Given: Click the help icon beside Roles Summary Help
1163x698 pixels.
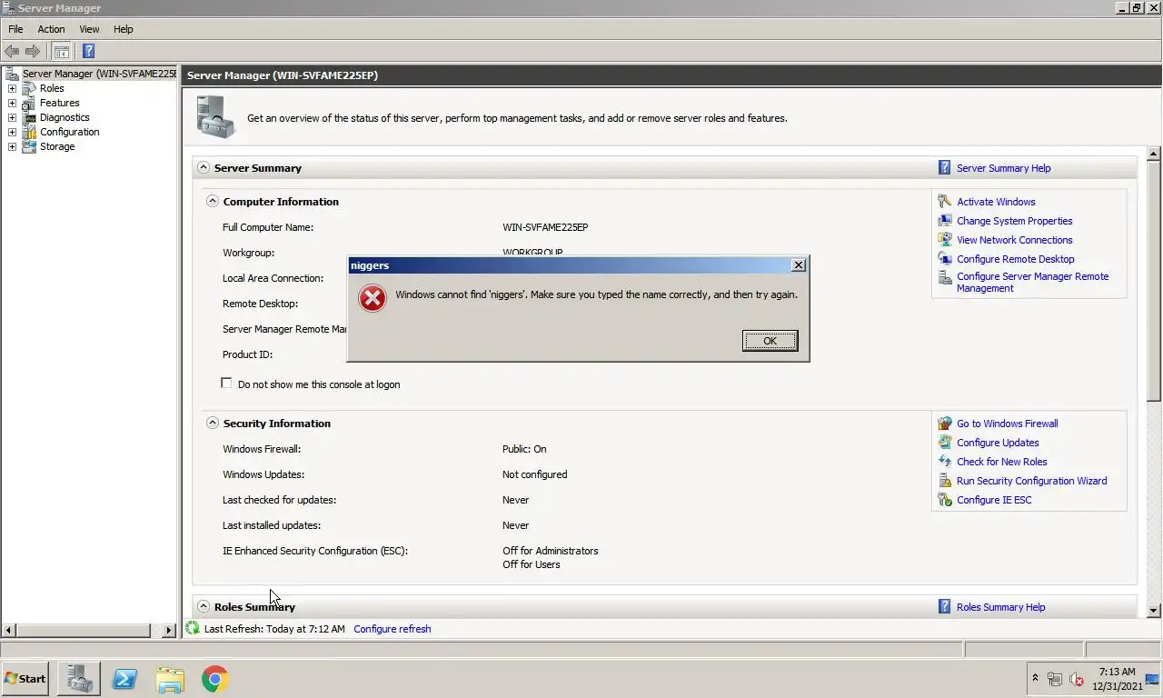Looking at the screenshot, I should (x=945, y=607).
